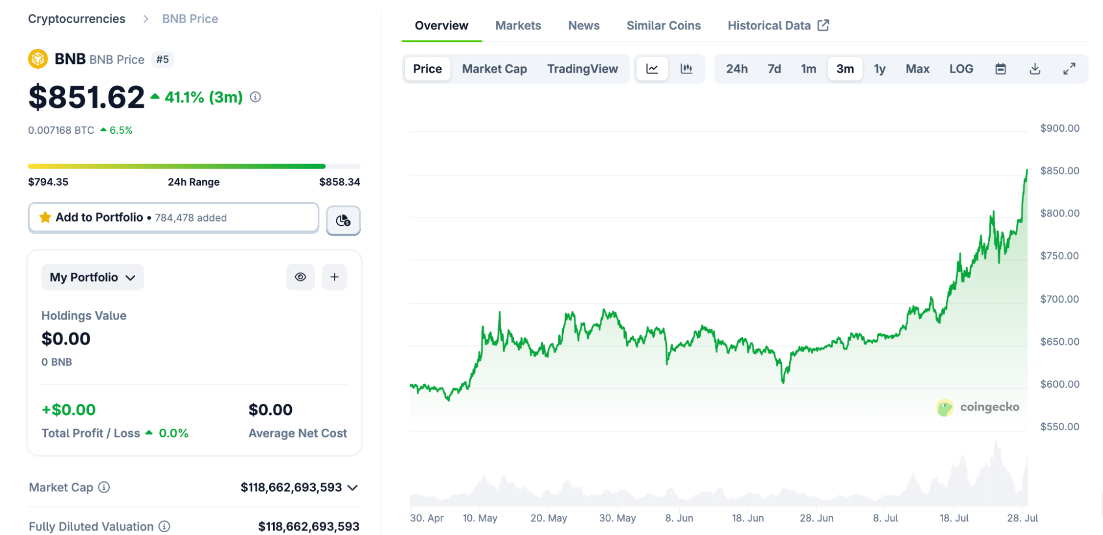The width and height of the screenshot is (1103, 535).
Task: Click the plus icon in My Portfolio
Action: tap(334, 277)
